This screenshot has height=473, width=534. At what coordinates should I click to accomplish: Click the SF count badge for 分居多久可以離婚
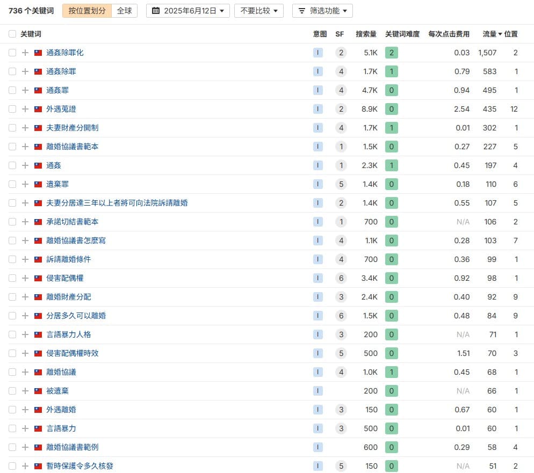pos(341,316)
